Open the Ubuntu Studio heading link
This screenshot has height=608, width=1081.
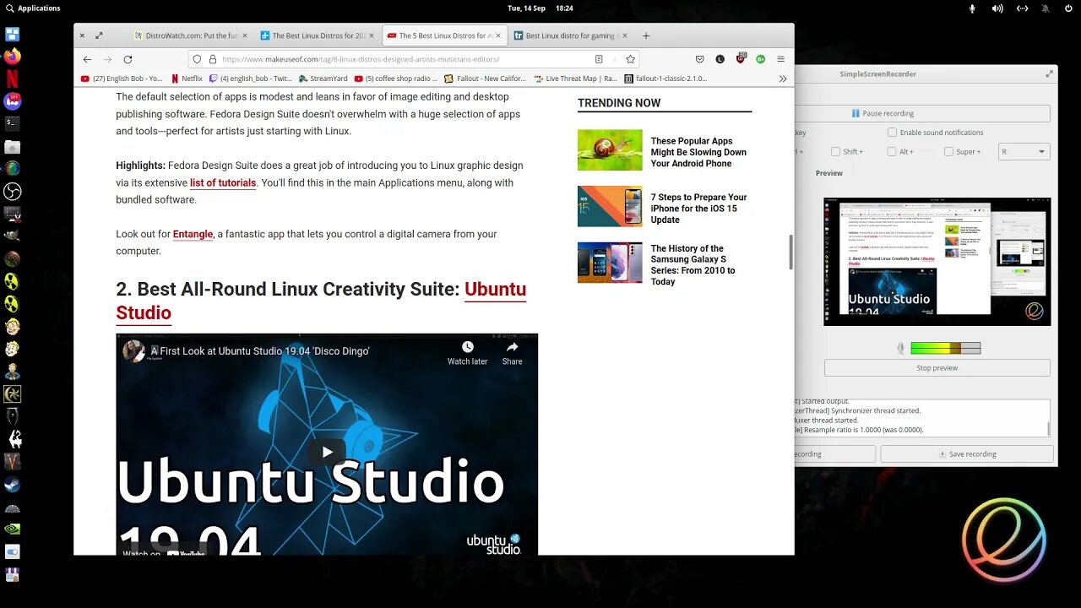click(321, 301)
